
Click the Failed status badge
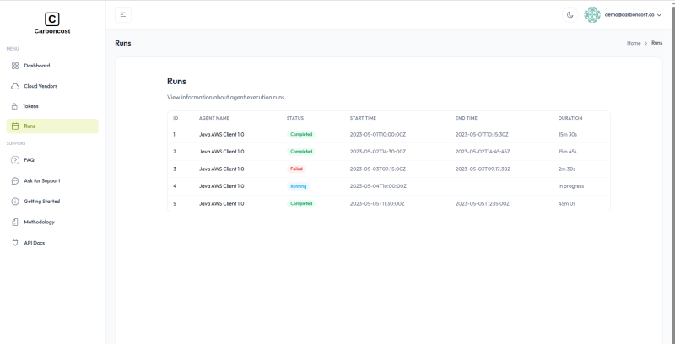296,169
